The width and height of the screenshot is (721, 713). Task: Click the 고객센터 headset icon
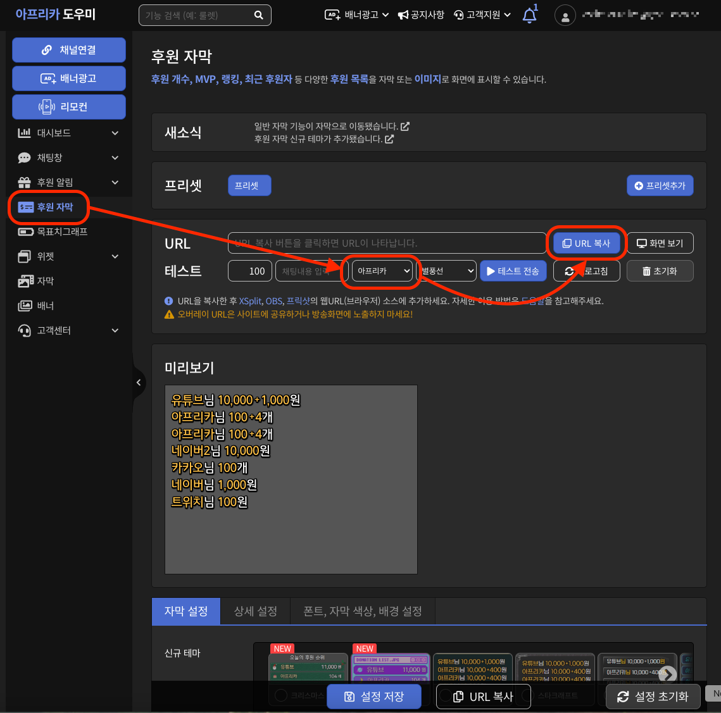point(24,330)
